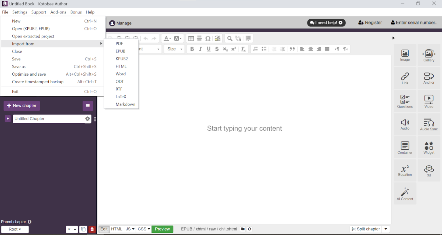The height and width of the screenshot is (235, 442).
Task: Expand the CSS dropdown
Action: [144, 229]
